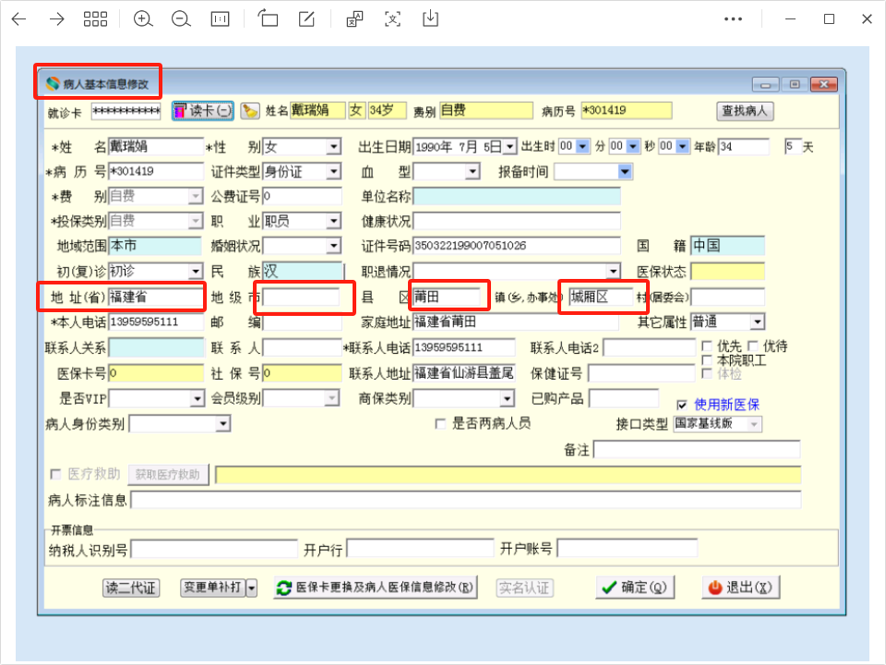Open the 商保类别 dropdown
This screenshot has height=665, width=886.
pos(507,399)
